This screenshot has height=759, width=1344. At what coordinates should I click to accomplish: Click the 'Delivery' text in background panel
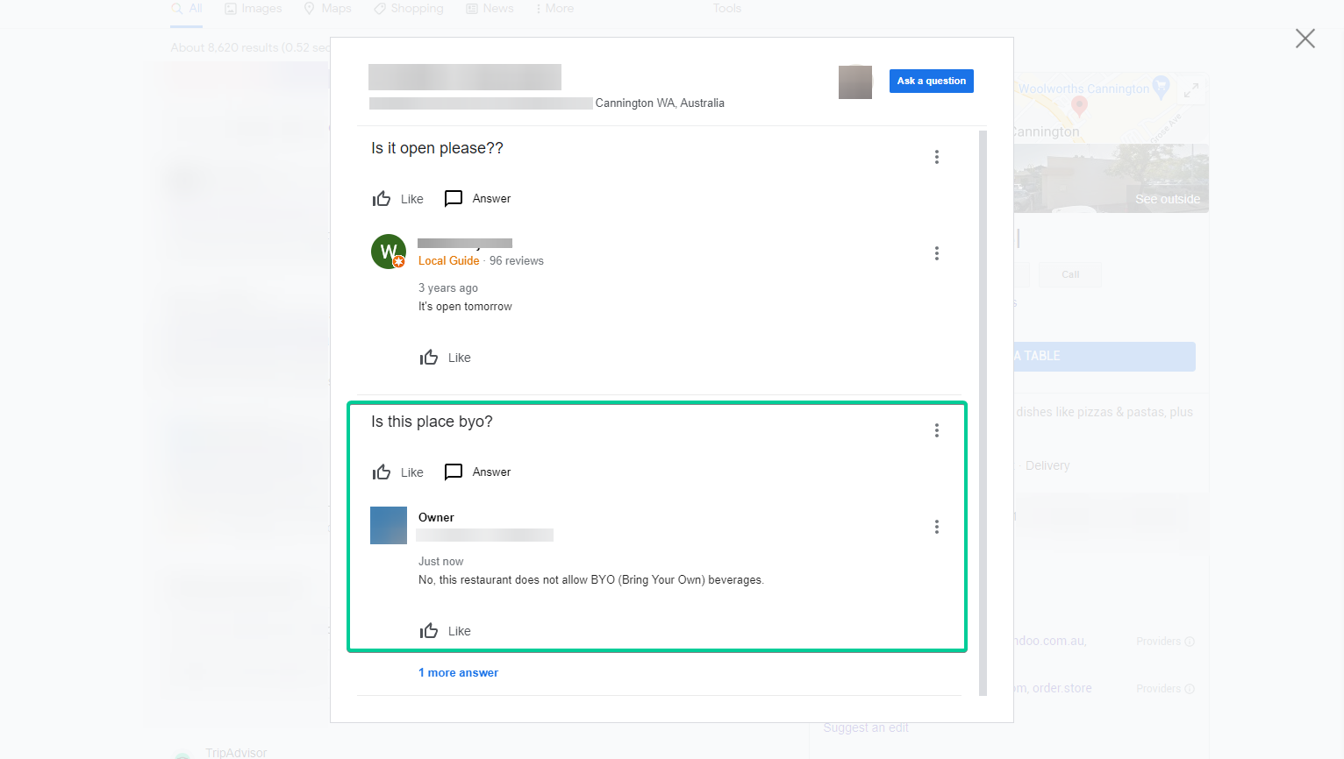1047,466
